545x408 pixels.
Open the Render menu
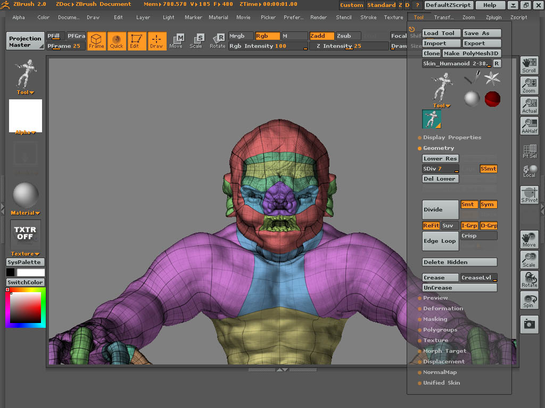click(318, 18)
